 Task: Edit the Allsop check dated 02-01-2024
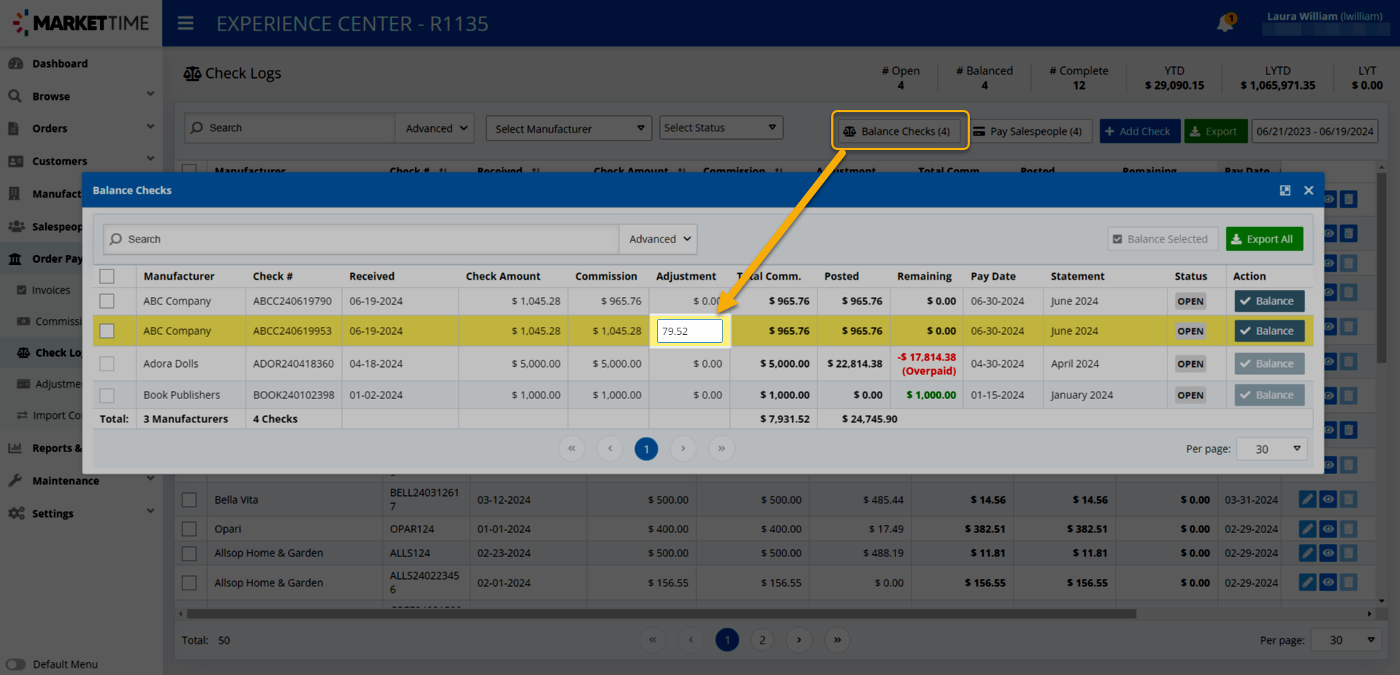point(1308,583)
